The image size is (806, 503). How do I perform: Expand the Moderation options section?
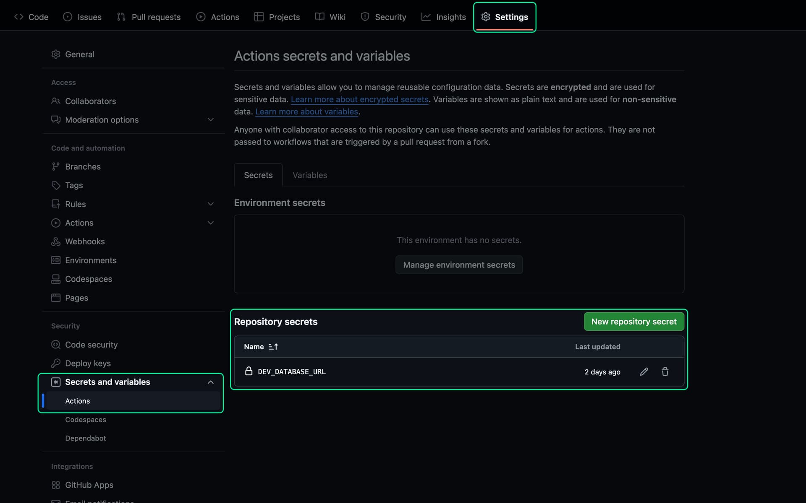click(211, 119)
